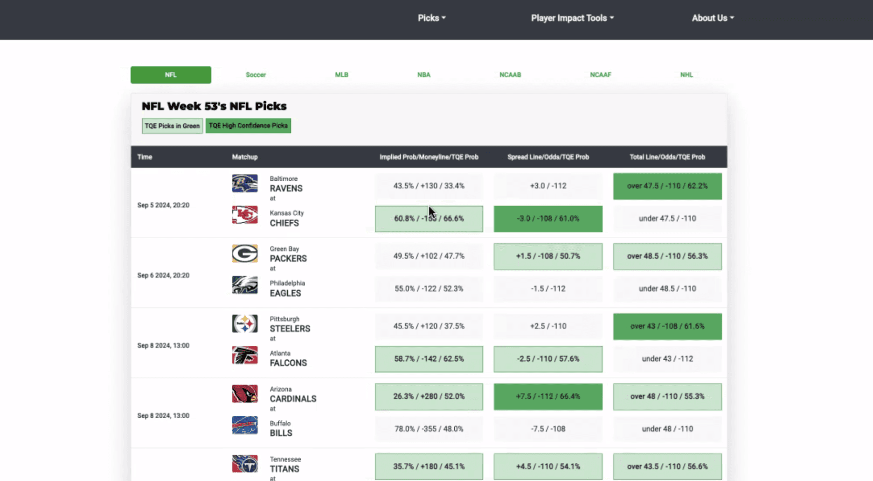Switch to the NHL tab
Viewport: 873px width, 481px height.
(686, 75)
